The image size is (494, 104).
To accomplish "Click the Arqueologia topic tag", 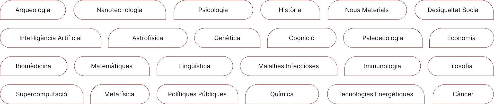I will [33, 10].
